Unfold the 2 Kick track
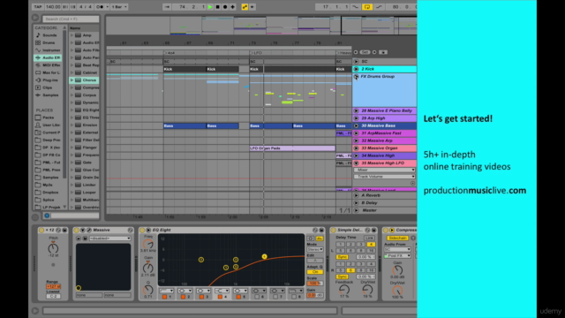Image resolution: width=565 pixels, height=318 pixels. click(x=356, y=69)
